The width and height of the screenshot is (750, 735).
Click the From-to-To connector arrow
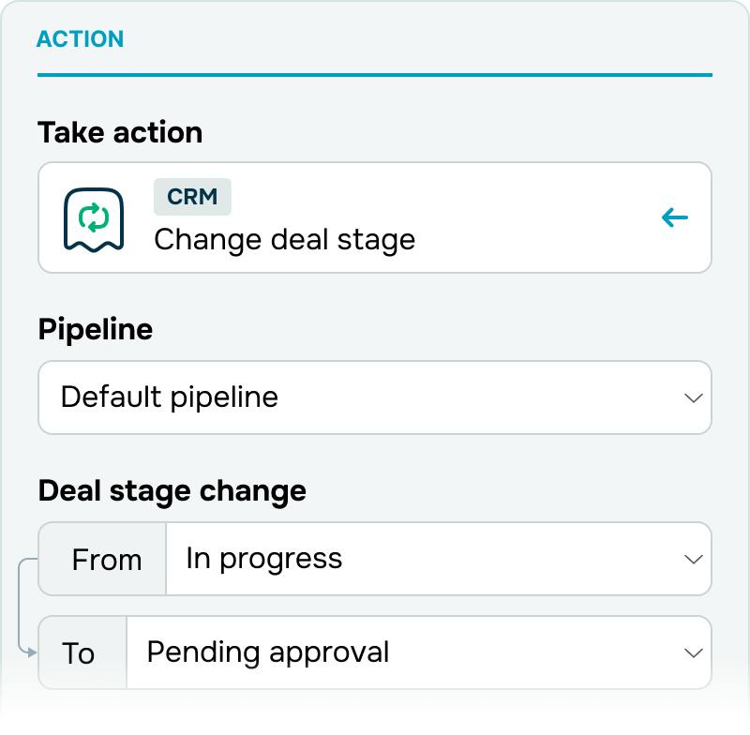coord(27,607)
